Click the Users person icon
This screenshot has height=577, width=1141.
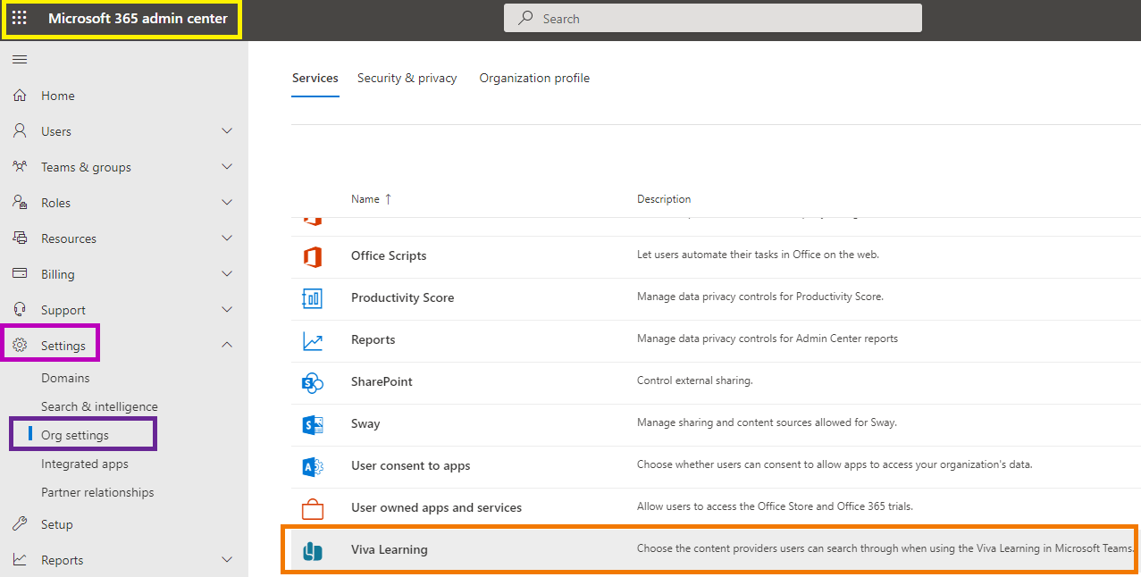pos(20,131)
